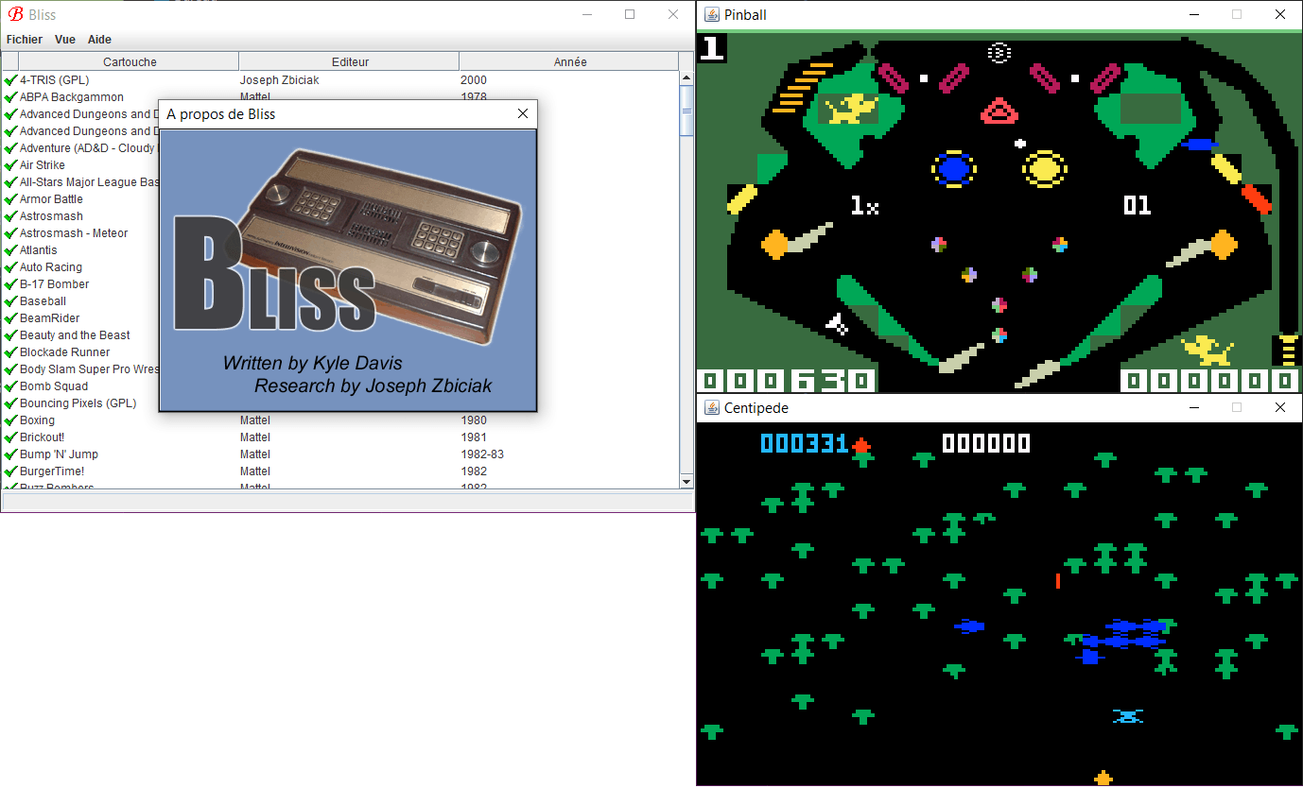Click green checkmark next to Astrosmash - Meteor
Screen dimensions: 1303x788
click(x=11, y=233)
